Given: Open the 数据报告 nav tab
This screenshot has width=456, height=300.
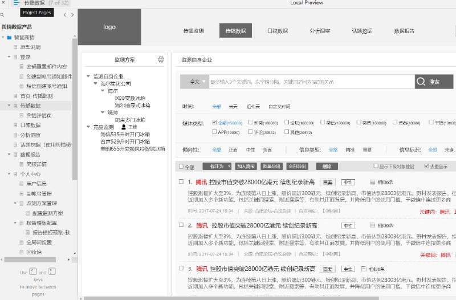Looking at the screenshot, I should [404, 31].
